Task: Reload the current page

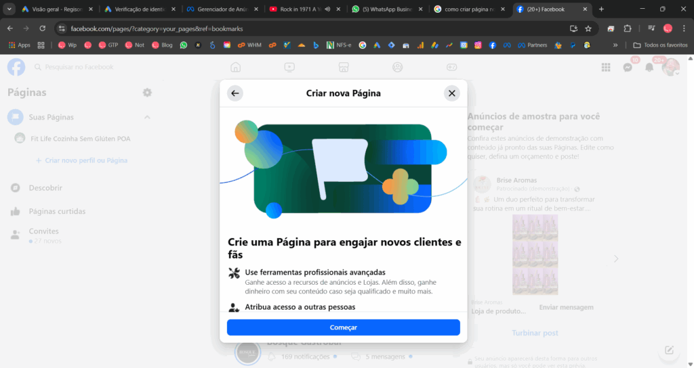Action: (43, 28)
